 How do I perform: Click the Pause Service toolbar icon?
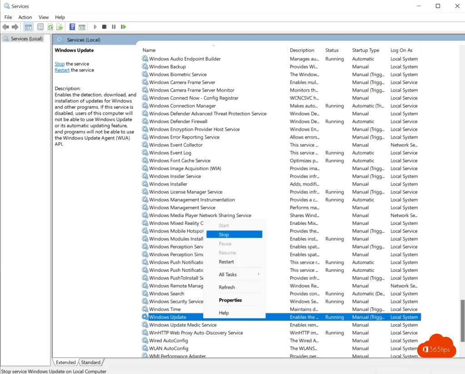coord(114,27)
